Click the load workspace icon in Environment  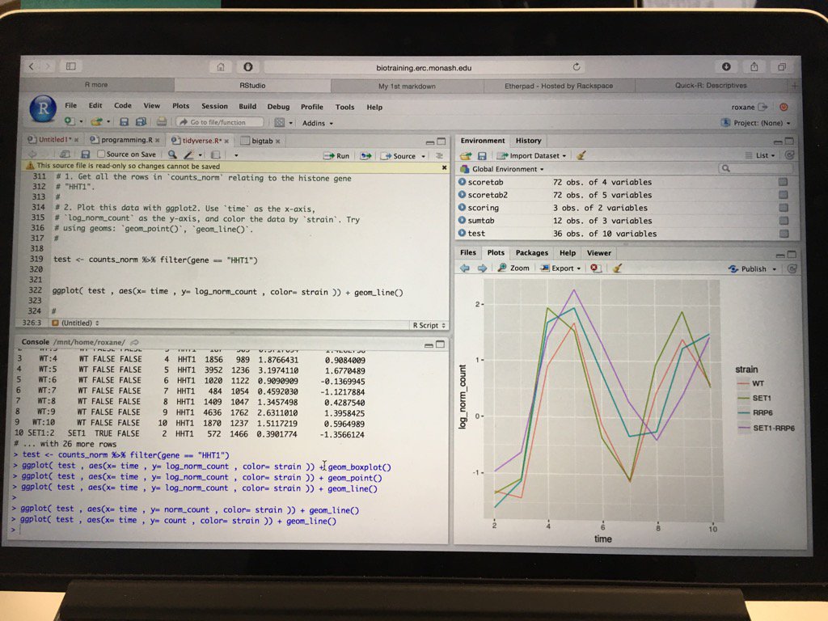click(465, 156)
